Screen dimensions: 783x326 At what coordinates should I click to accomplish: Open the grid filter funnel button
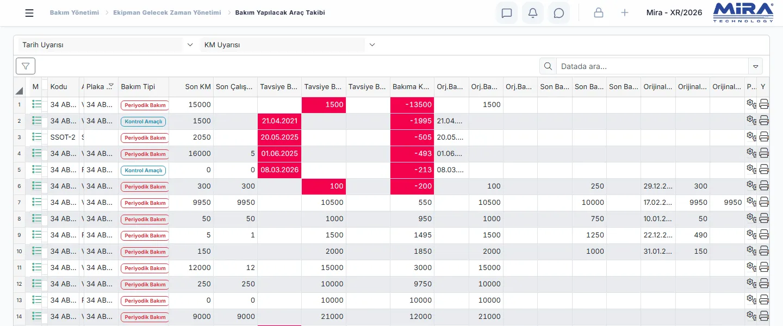click(26, 66)
